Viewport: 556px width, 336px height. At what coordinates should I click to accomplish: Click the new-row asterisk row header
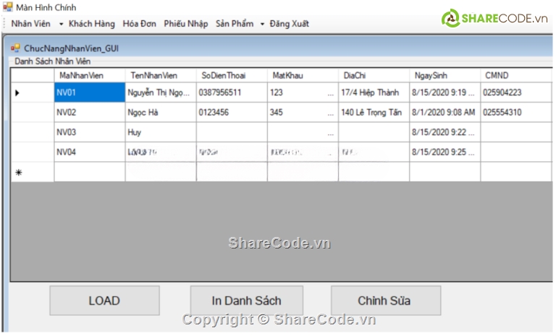(33, 173)
